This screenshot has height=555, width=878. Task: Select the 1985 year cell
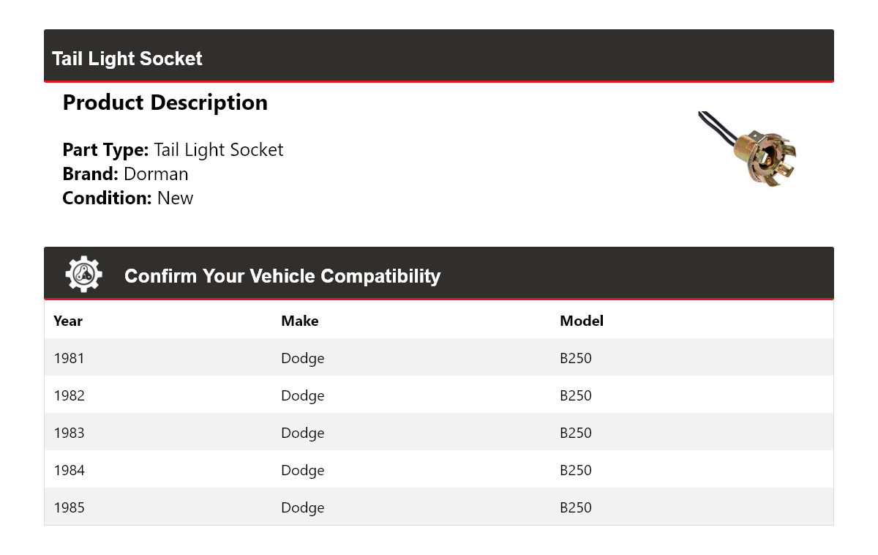tap(69, 507)
